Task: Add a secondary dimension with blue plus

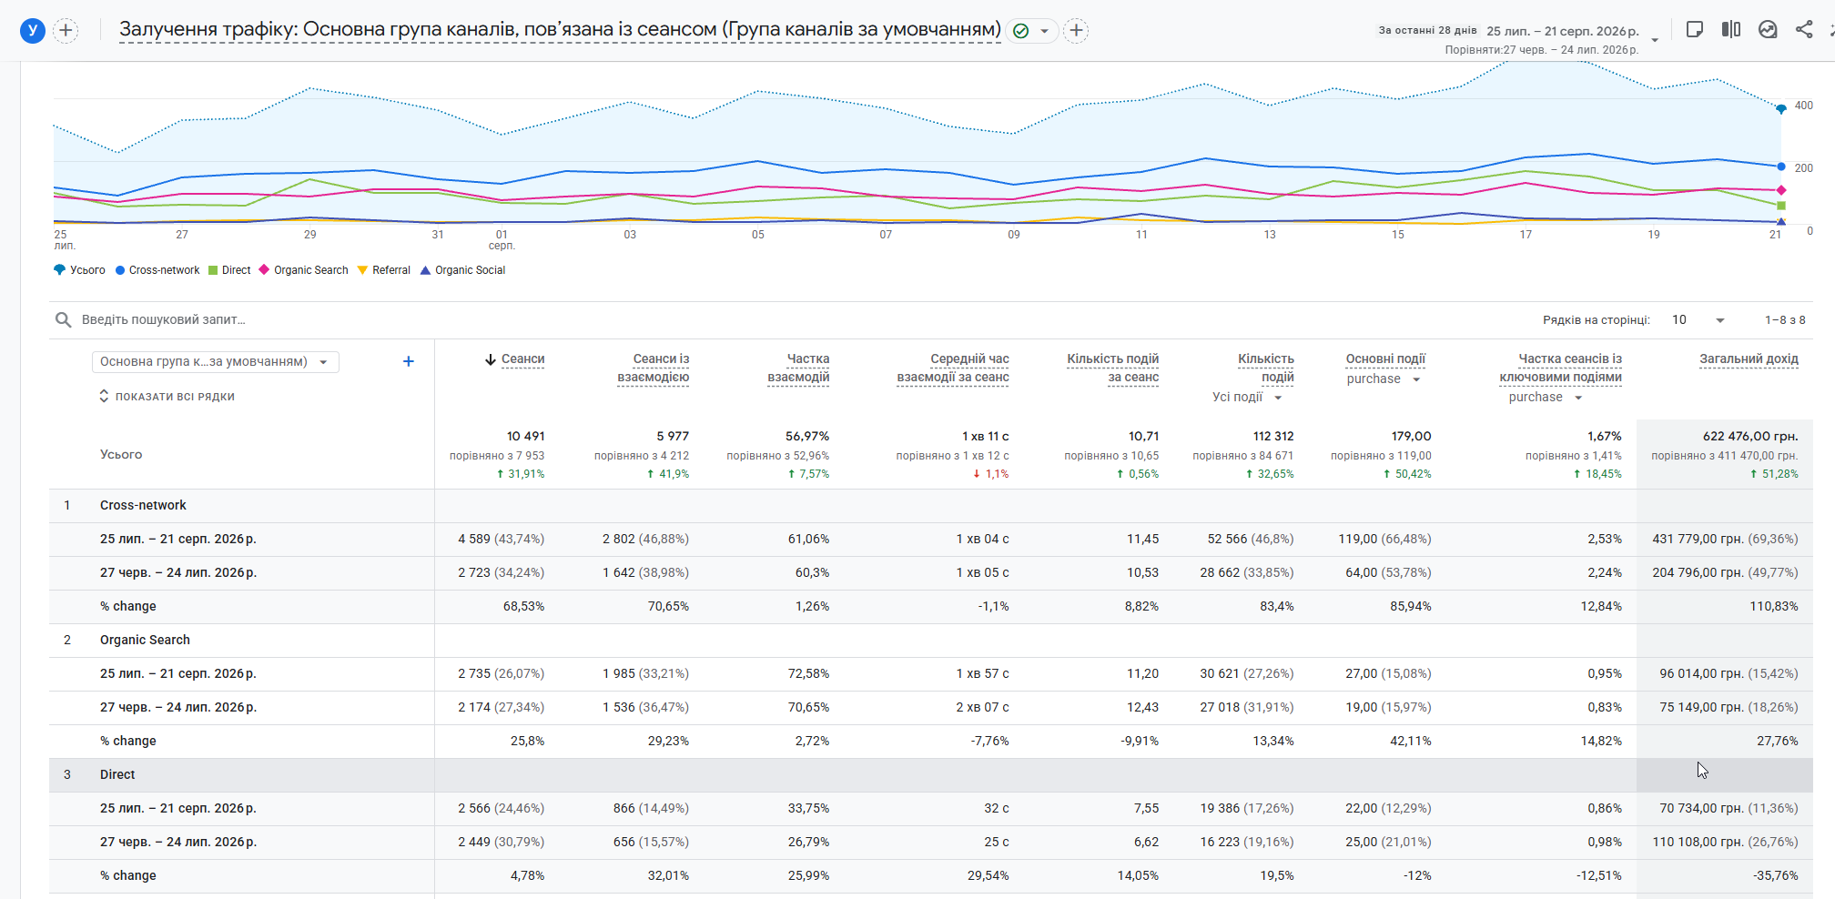Action: pos(409,361)
